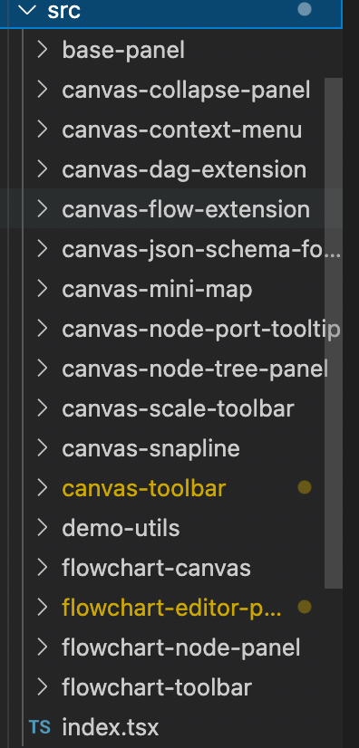Click the TS icon beside index.tsx

tap(40, 727)
